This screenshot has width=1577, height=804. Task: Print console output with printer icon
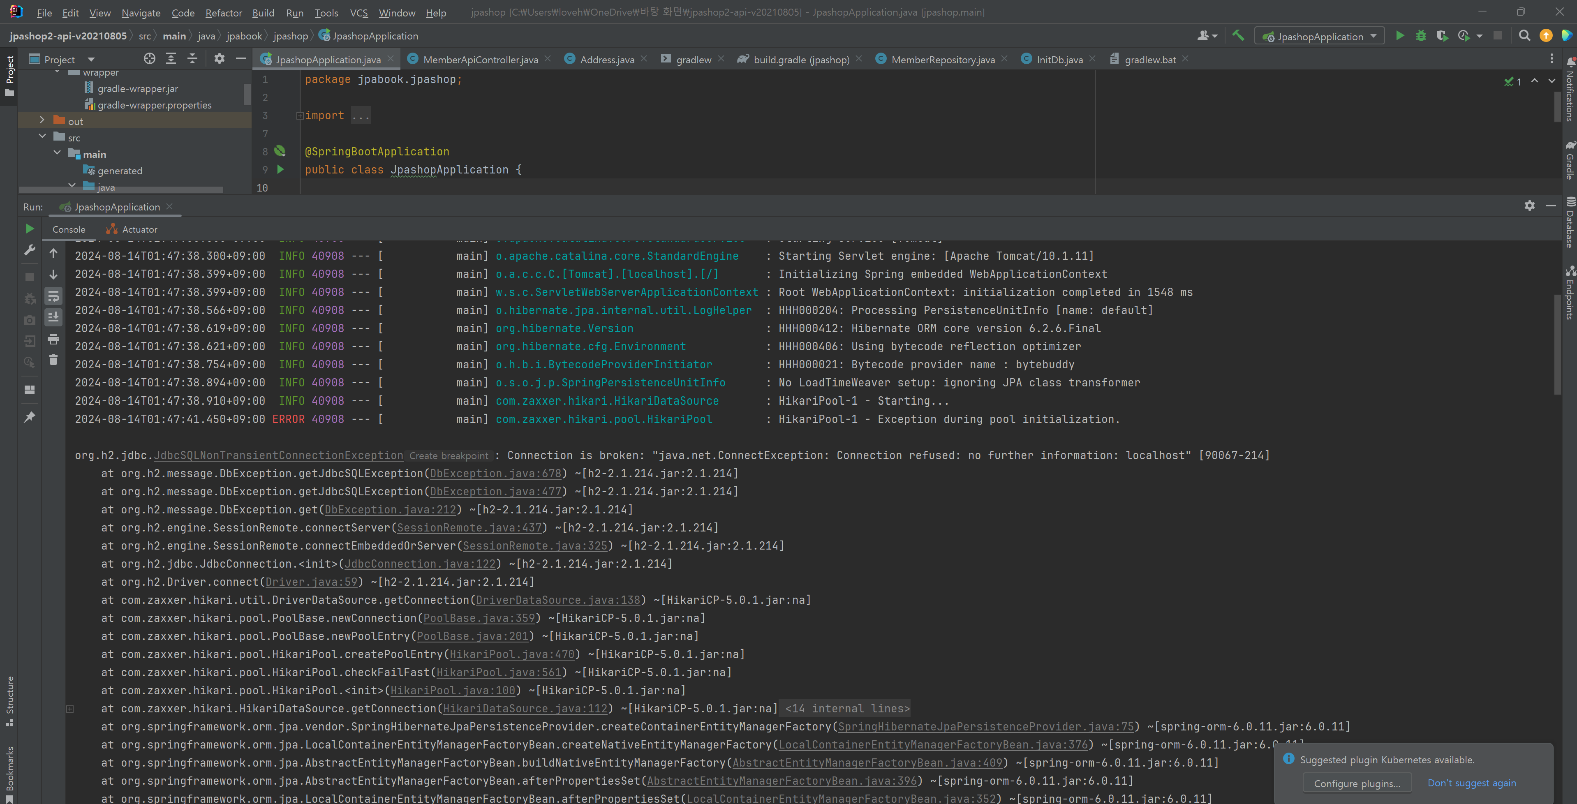(53, 339)
